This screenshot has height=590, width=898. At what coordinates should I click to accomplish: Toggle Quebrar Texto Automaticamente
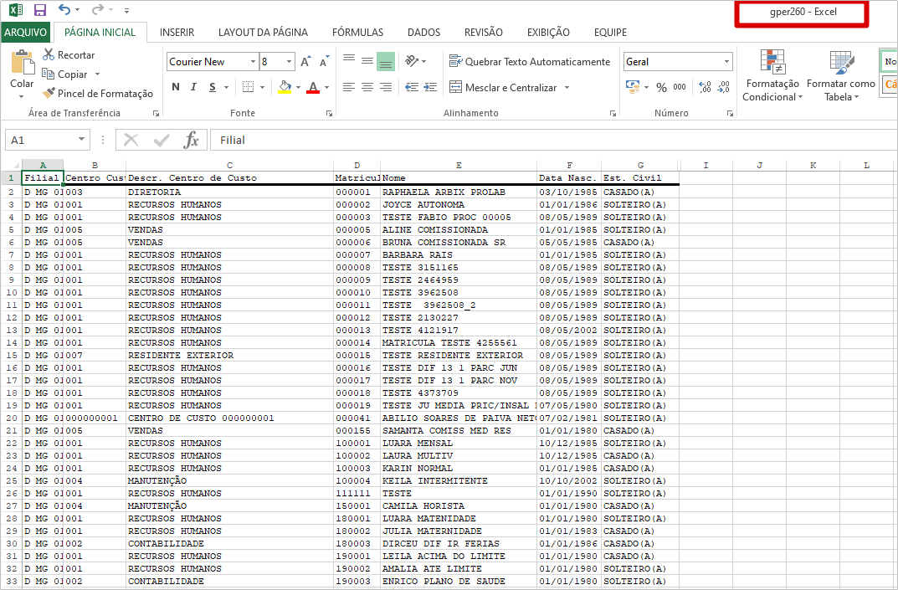coord(530,61)
